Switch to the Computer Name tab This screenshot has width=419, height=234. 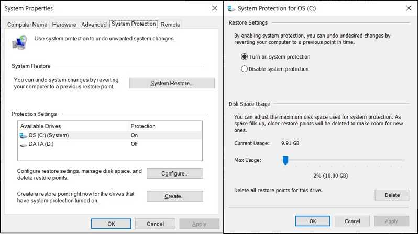[27, 25]
